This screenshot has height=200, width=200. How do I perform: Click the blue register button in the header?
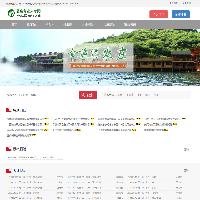point(181,14)
